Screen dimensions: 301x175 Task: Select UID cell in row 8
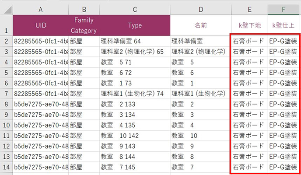[x=41, y=104]
